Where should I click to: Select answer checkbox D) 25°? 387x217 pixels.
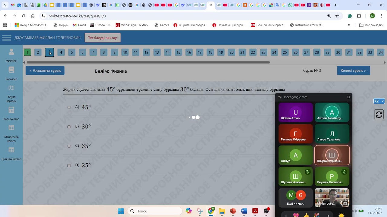[x=69, y=165]
